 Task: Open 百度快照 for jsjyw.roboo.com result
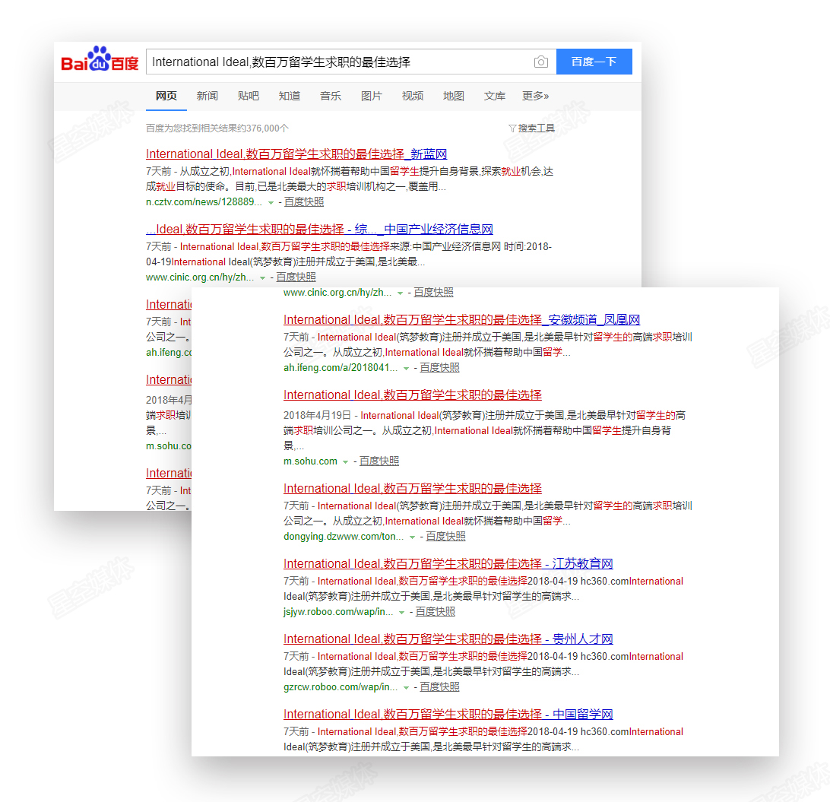[435, 612]
